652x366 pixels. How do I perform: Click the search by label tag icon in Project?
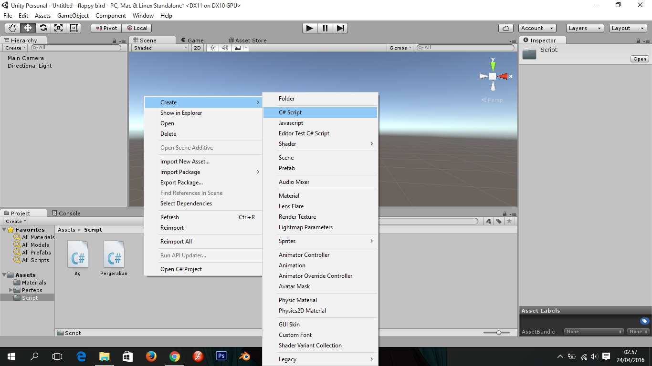point(499,221)
